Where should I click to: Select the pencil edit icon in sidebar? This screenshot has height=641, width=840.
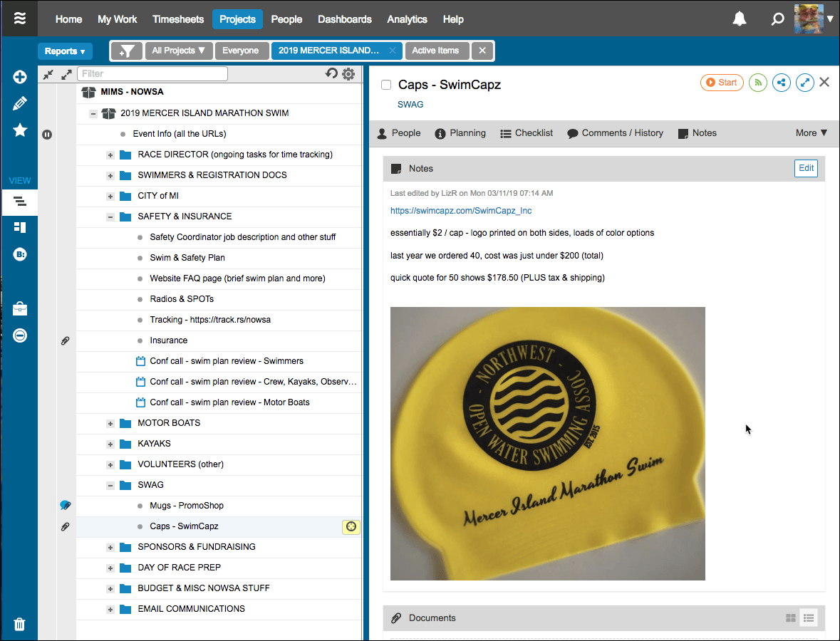[x=20, y=103]
